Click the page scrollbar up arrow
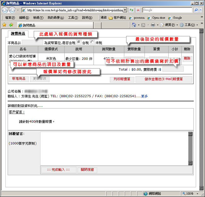Screen dimensions: 205x197 tap(201, 31)
